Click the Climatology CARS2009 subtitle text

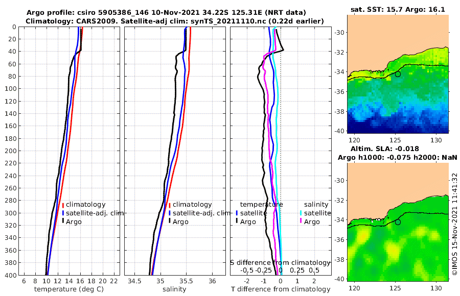click(175, 21)
